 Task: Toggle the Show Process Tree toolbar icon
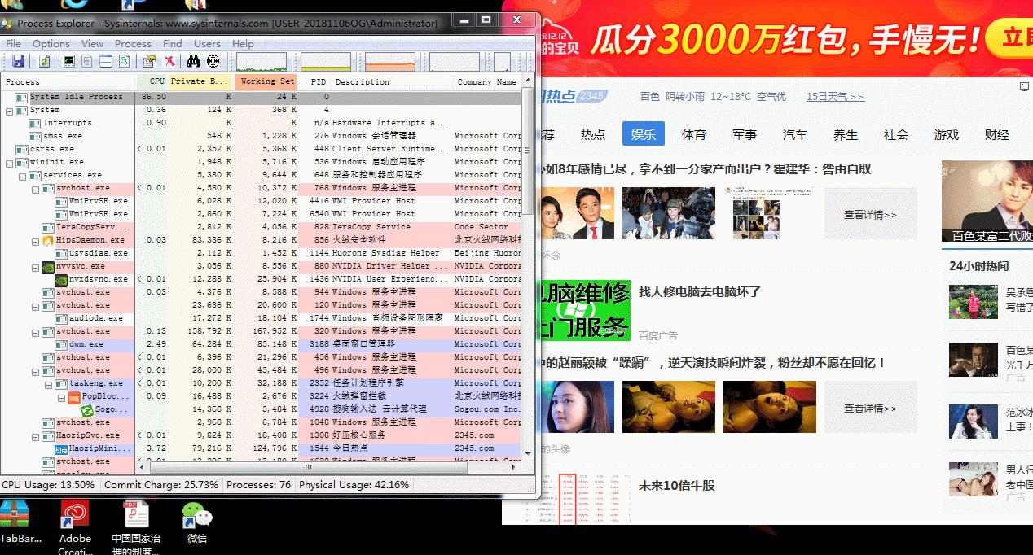pos(86,61)
